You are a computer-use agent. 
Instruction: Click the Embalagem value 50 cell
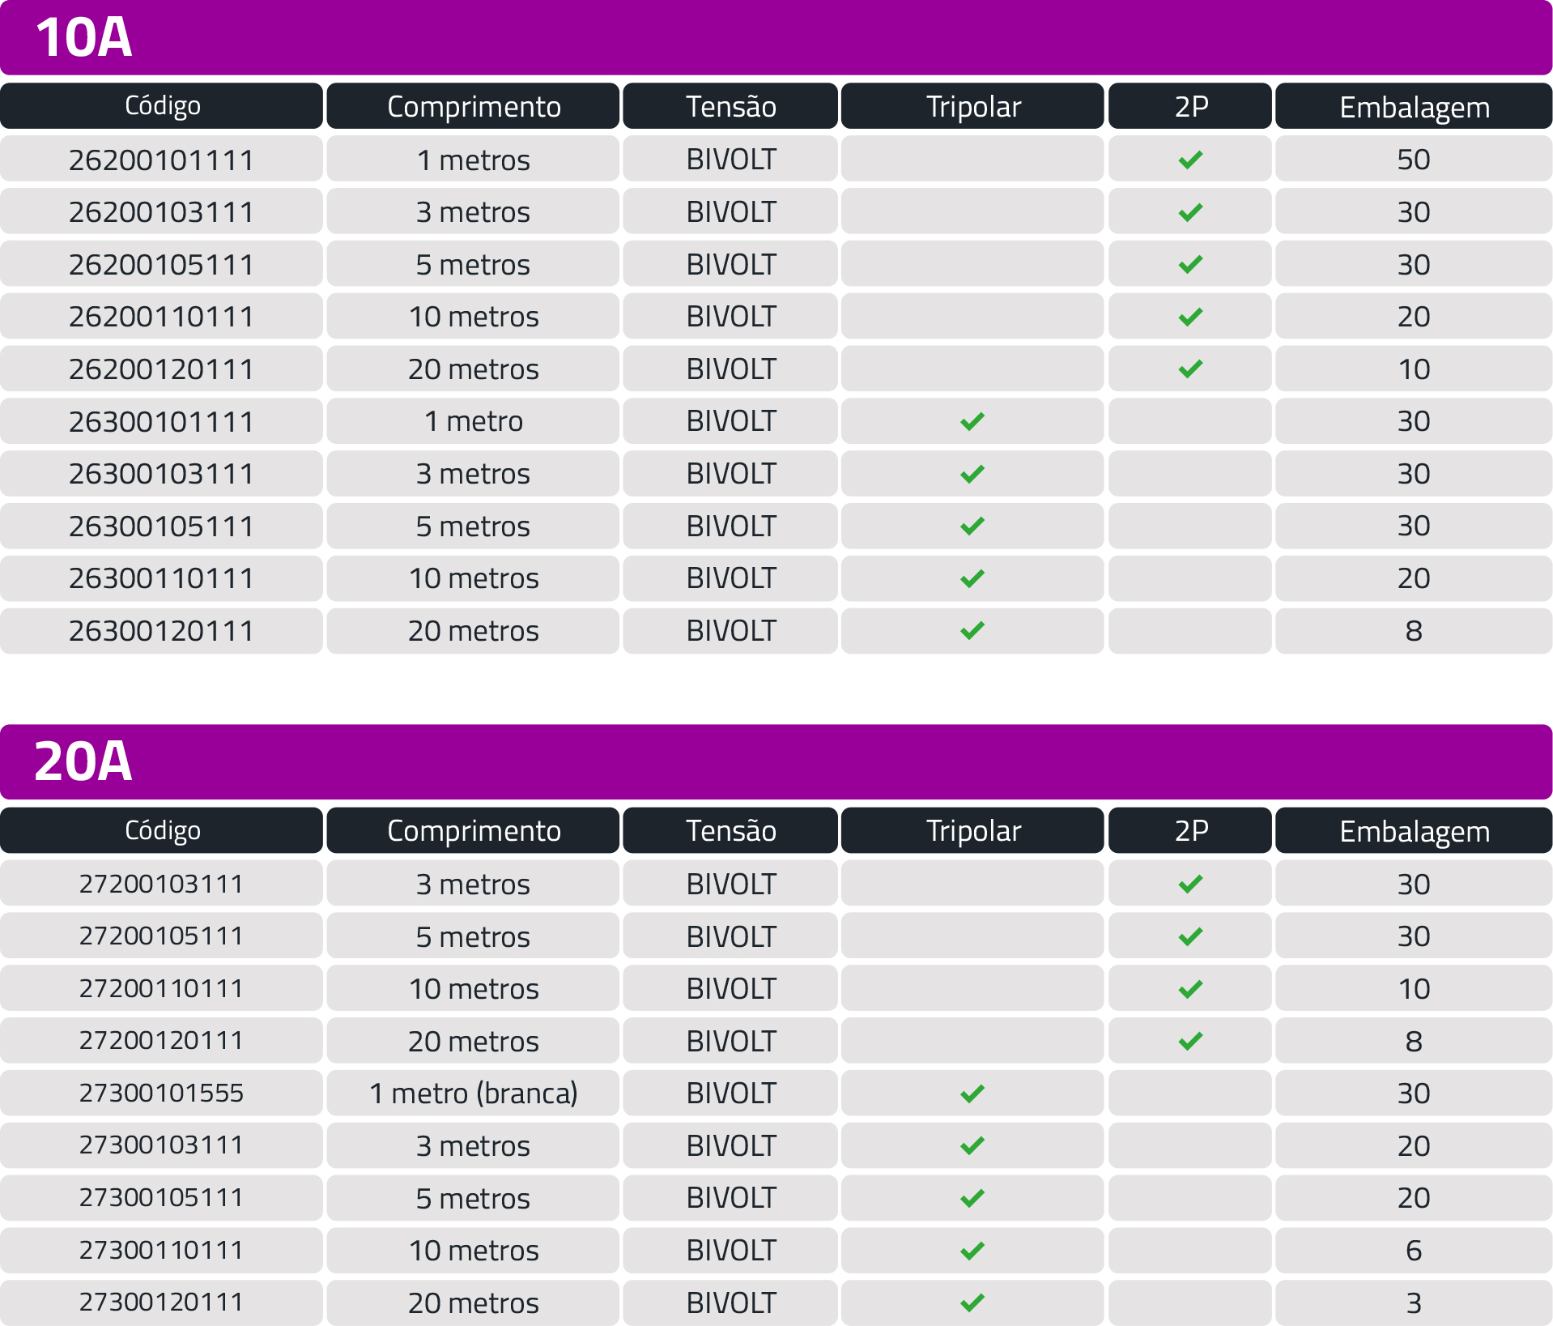pos(1414,160)
